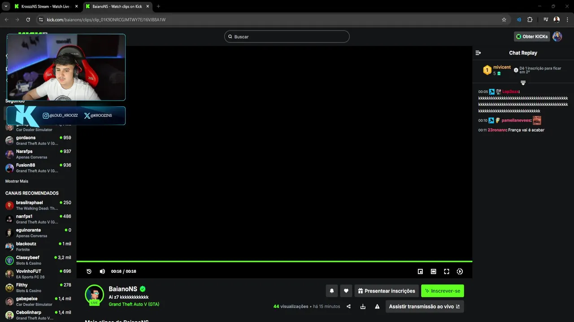
Task: Open brasilraphael recommended channel
Action: point(38,205)
